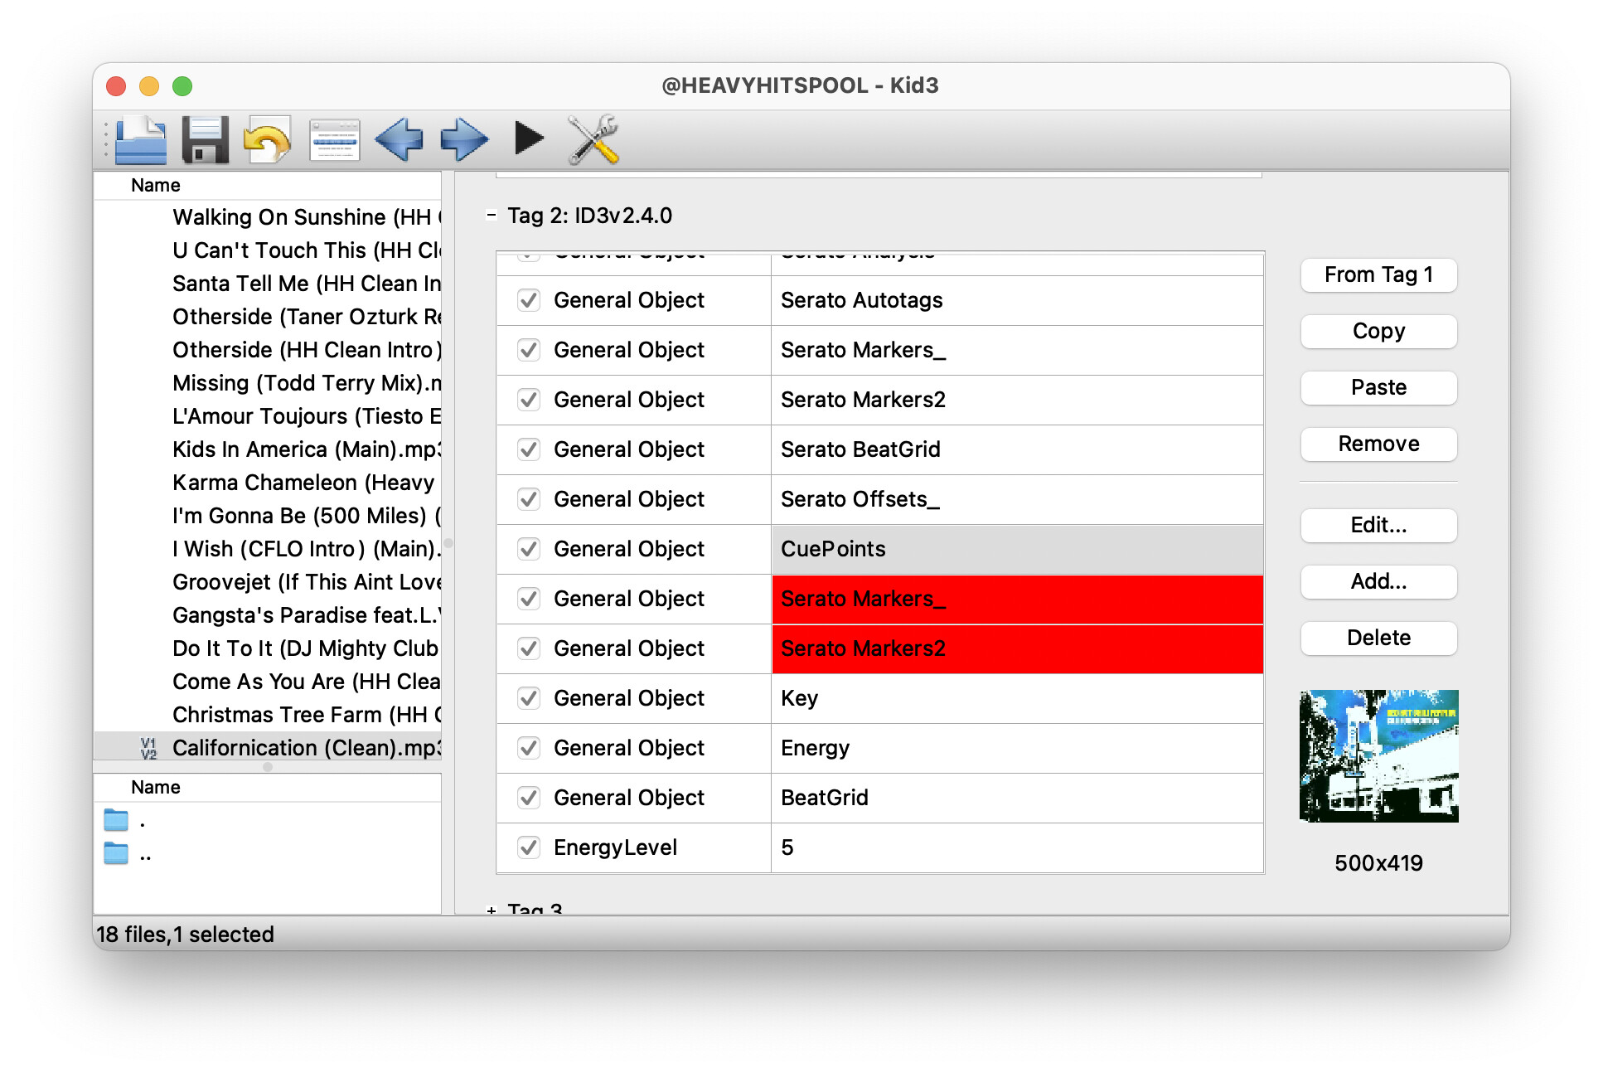Screen dimensions: 1603x1073
Task: Click the V1 V2 tag icon on Californication
Action: pyautogui.click(x=148, y=748)
